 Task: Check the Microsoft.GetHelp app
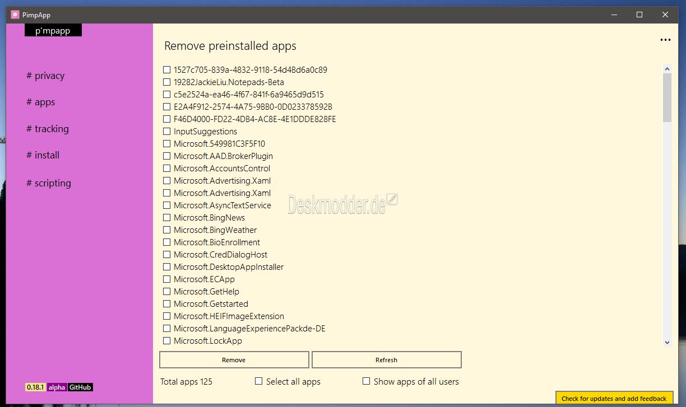[166, 292]
